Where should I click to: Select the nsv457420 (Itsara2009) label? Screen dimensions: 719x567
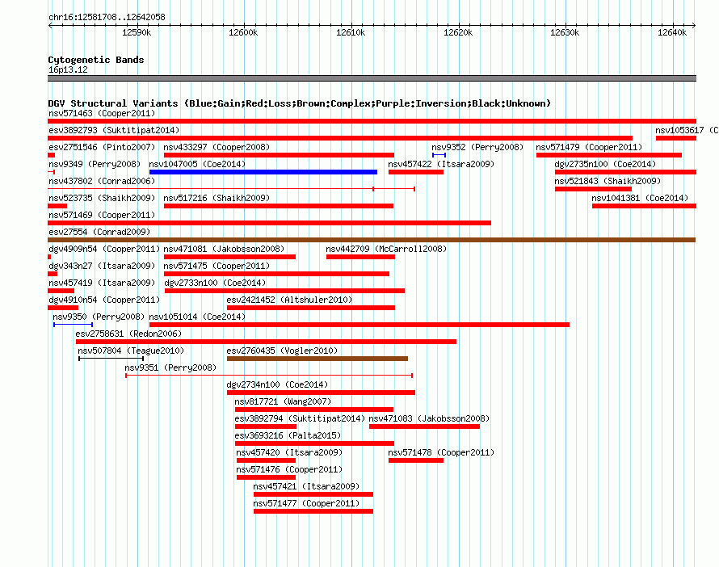click(x=289, y=452)
